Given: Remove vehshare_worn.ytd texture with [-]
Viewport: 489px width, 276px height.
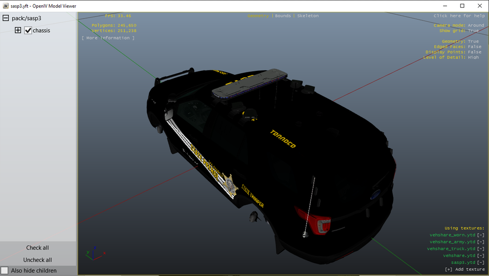Looking at the screenshot, I should tap(481, 235).
